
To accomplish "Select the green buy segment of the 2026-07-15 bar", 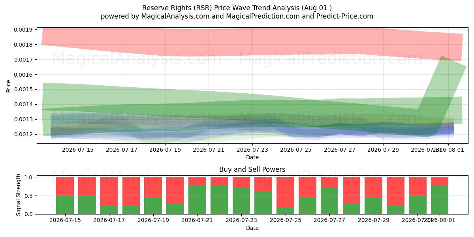I will [65, 205].
